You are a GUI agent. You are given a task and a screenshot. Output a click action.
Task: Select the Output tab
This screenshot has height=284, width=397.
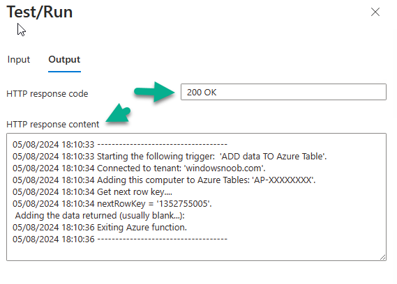[x=64, y=60]
